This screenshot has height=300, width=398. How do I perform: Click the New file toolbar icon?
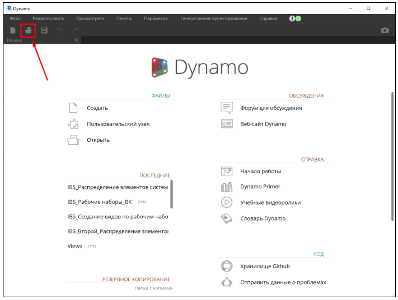[x=13, y=30]
